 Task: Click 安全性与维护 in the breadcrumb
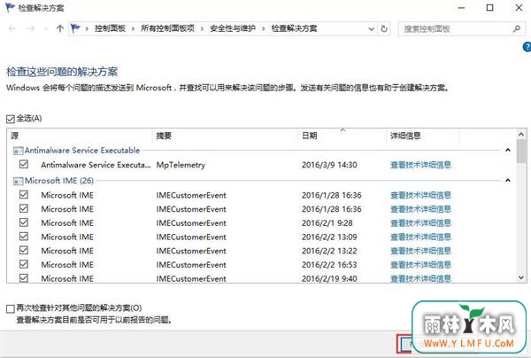[x=232, y=28]
